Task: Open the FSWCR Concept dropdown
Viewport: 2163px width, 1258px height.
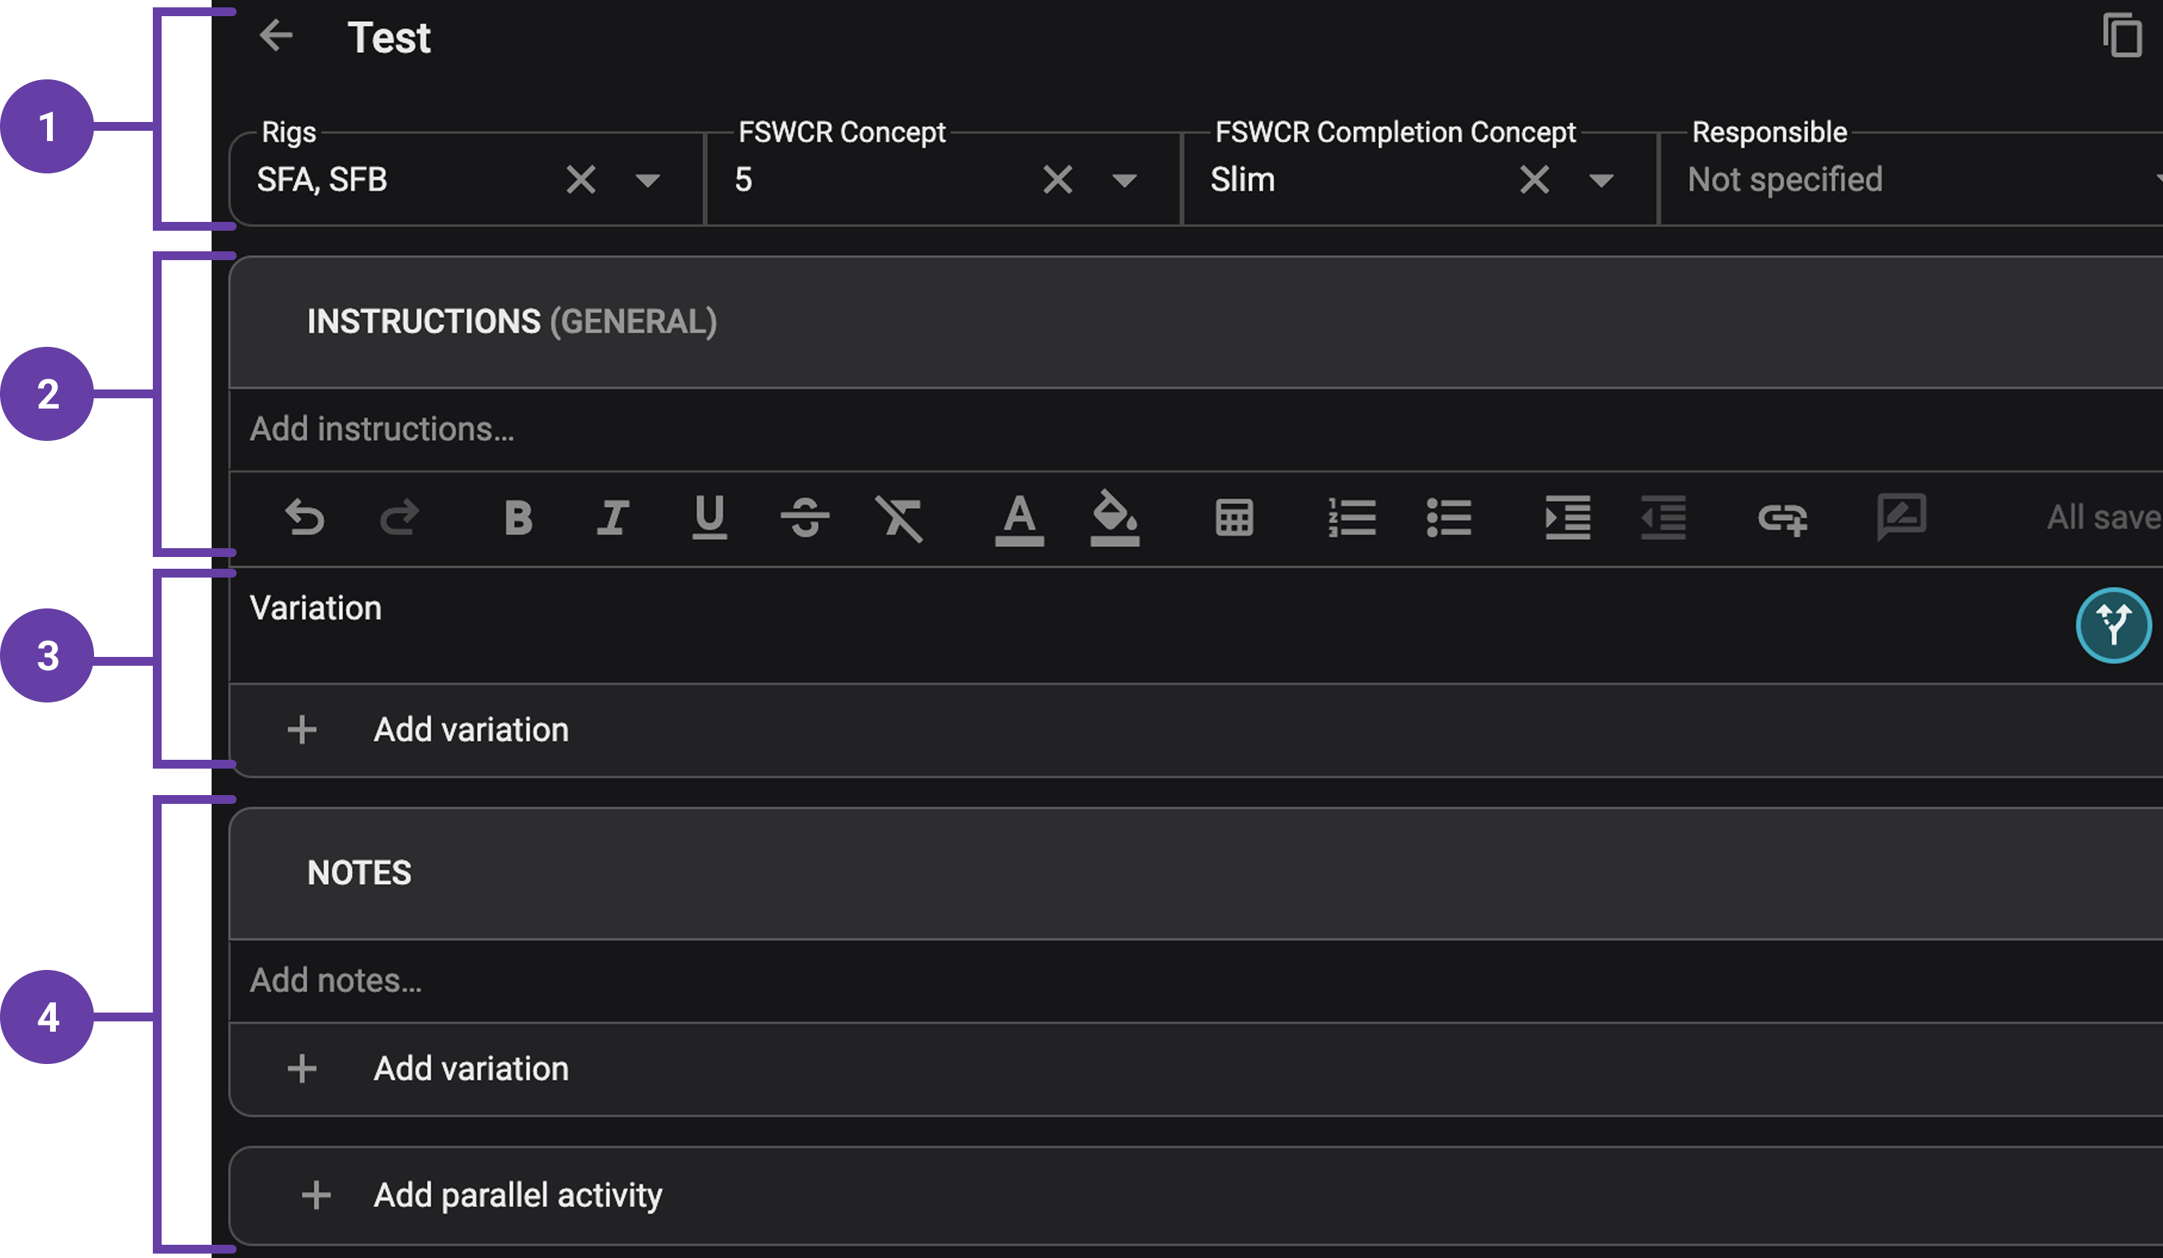Action: click(x=1126, y=180)
